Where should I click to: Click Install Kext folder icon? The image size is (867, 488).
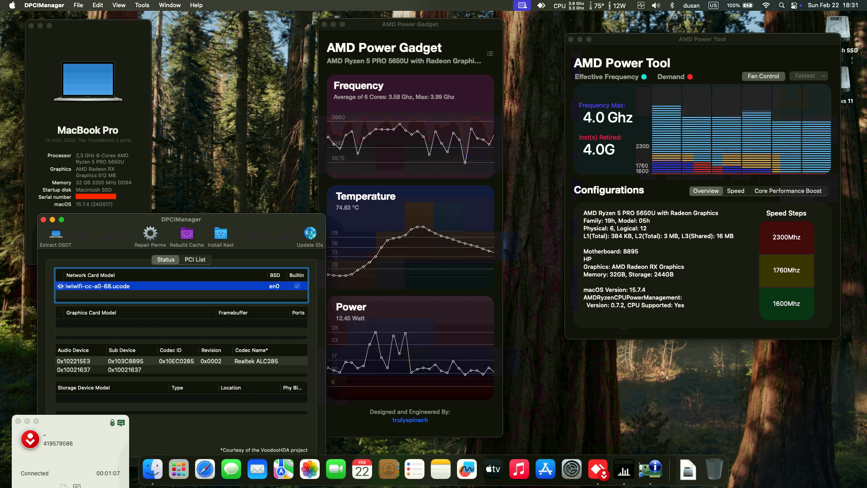[220, 234]
